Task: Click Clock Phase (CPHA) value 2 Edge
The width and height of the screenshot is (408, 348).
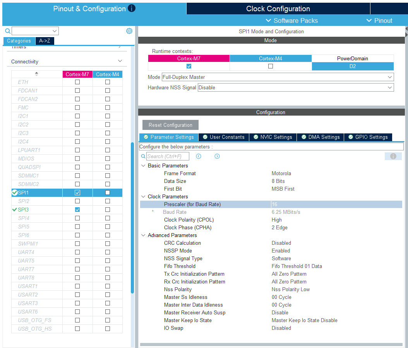Action: pyautogui.click(x=279, y=228)
